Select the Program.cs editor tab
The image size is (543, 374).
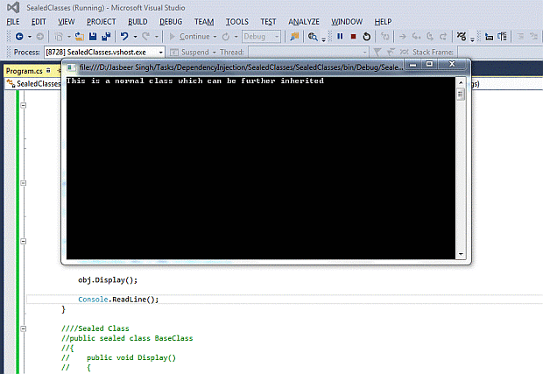pos(25,71)
